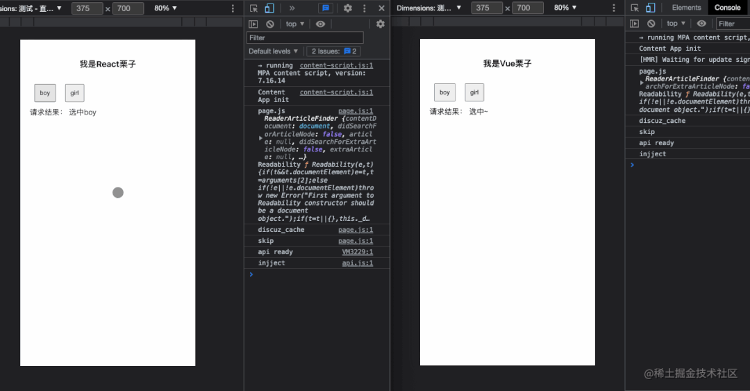The width and height of the screenshot is (750, 391).
Task: Click the 我是React栗子 heading
Action: [x=108, y=64]
